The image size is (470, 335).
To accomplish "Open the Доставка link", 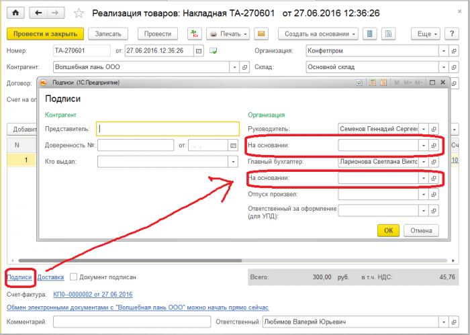I will point(50,277).
